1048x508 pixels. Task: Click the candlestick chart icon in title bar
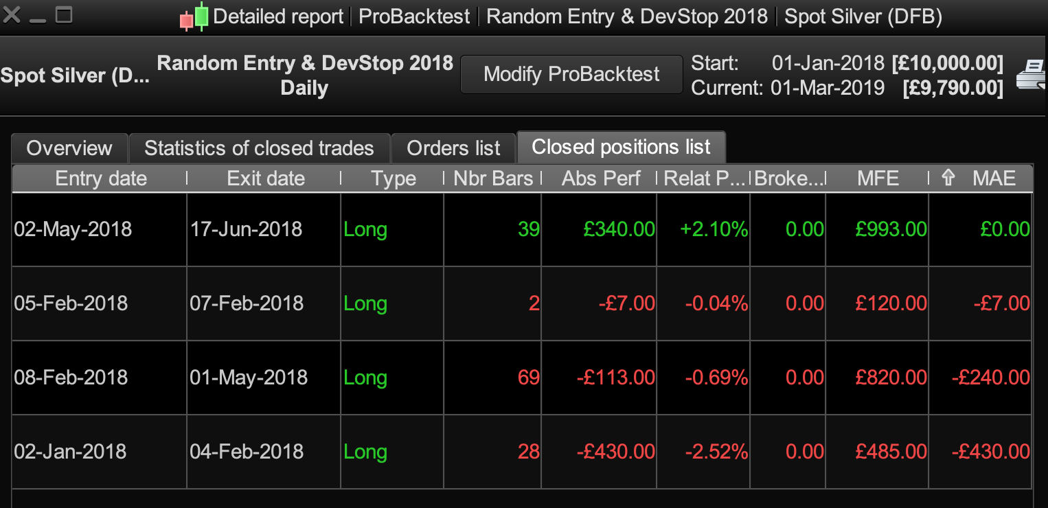194,16
